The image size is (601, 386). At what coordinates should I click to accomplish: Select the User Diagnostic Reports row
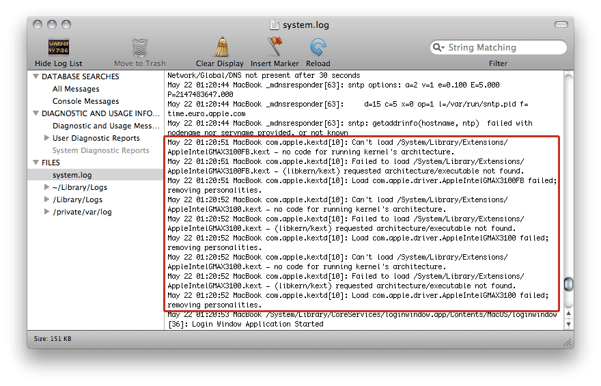(x=96, y=138)
